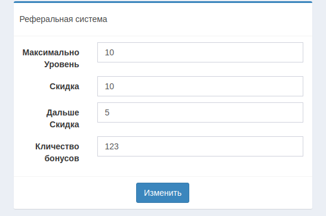Viewport: 326px width, 216px height.
Task: Focus the Максимально Уровень input field
Action: click(200, 52)
